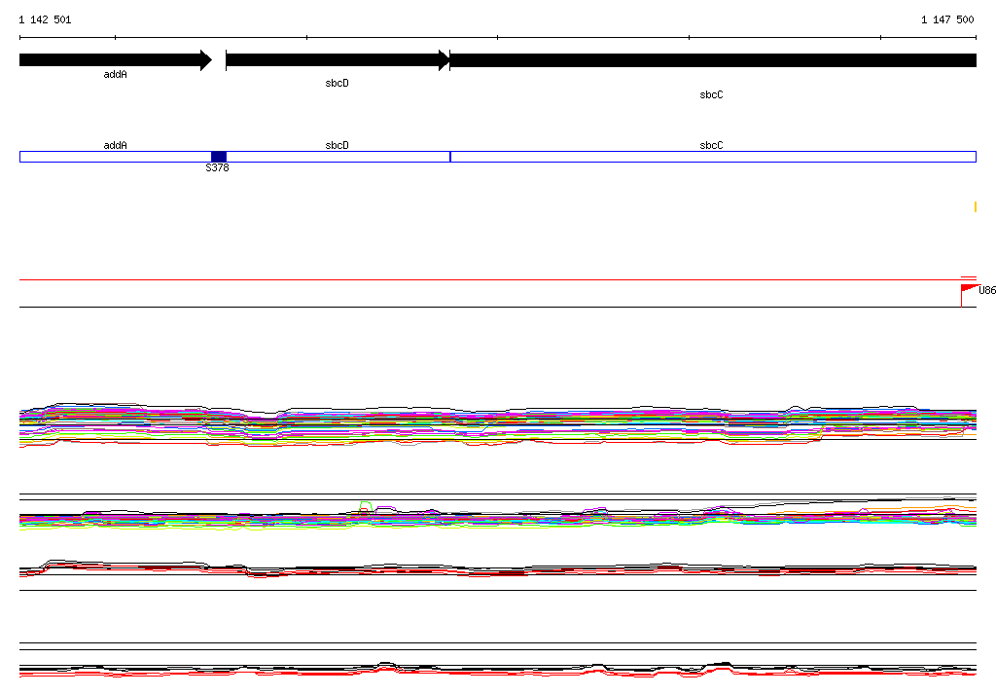Click the 1 147 500 end coordinate
Viewport: 996px width, 695px height.
tap(947, 19)
